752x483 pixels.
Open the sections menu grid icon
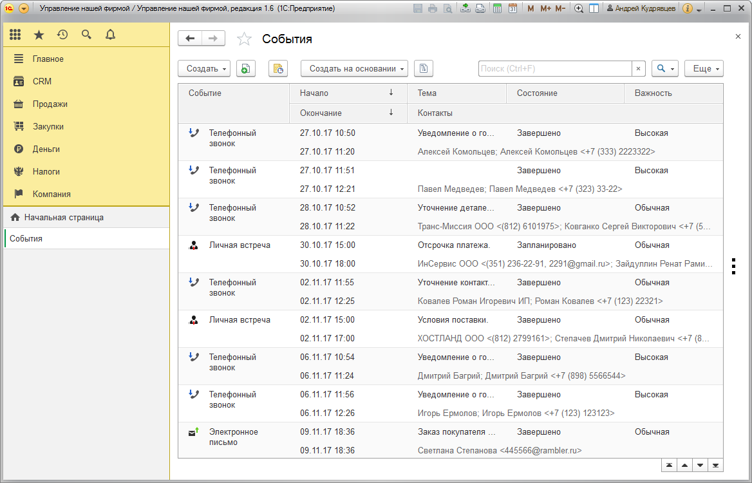tap(15, 35)
